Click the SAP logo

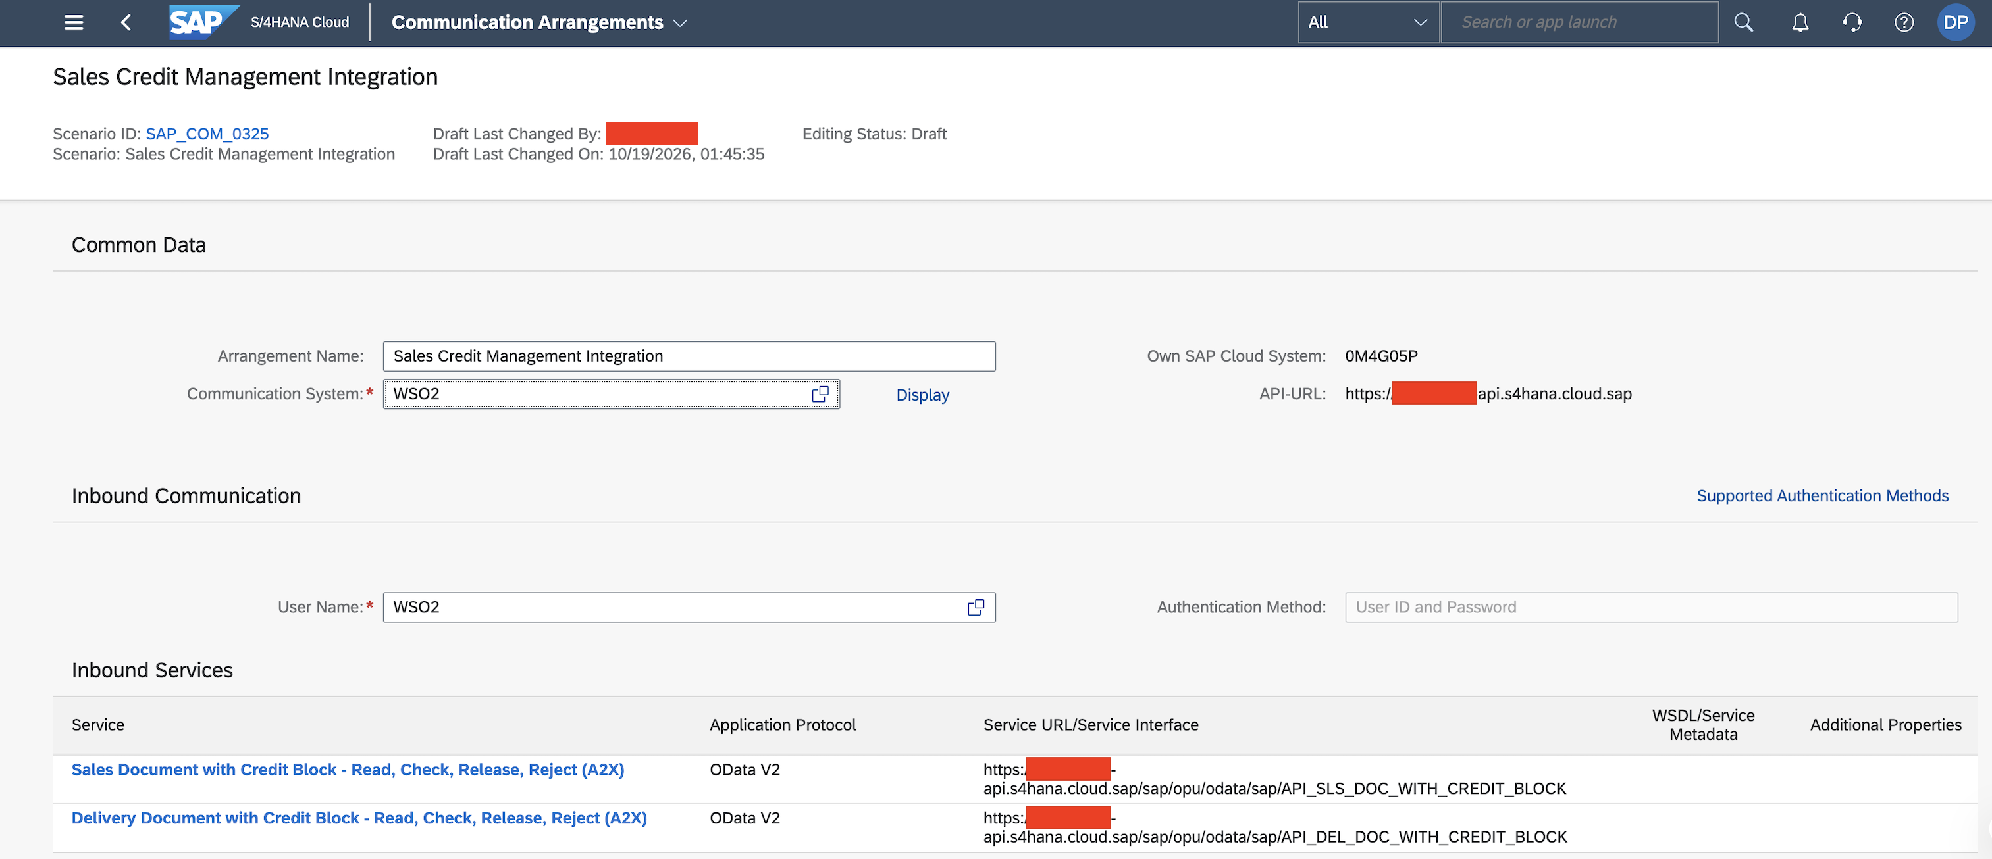coord(203,22)
